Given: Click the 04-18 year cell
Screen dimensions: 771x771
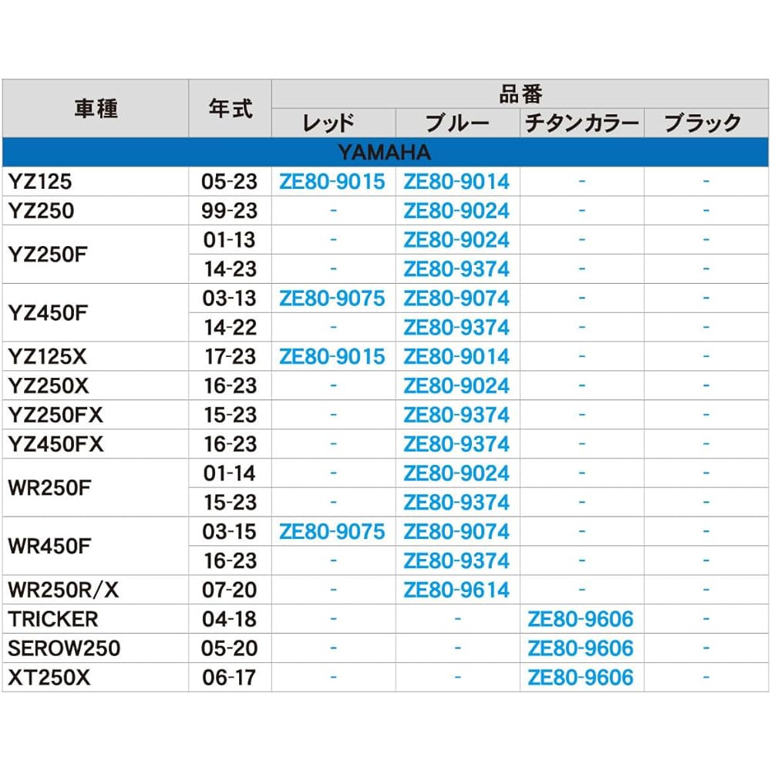Looking at the screenshot, I should click(230, 618).
